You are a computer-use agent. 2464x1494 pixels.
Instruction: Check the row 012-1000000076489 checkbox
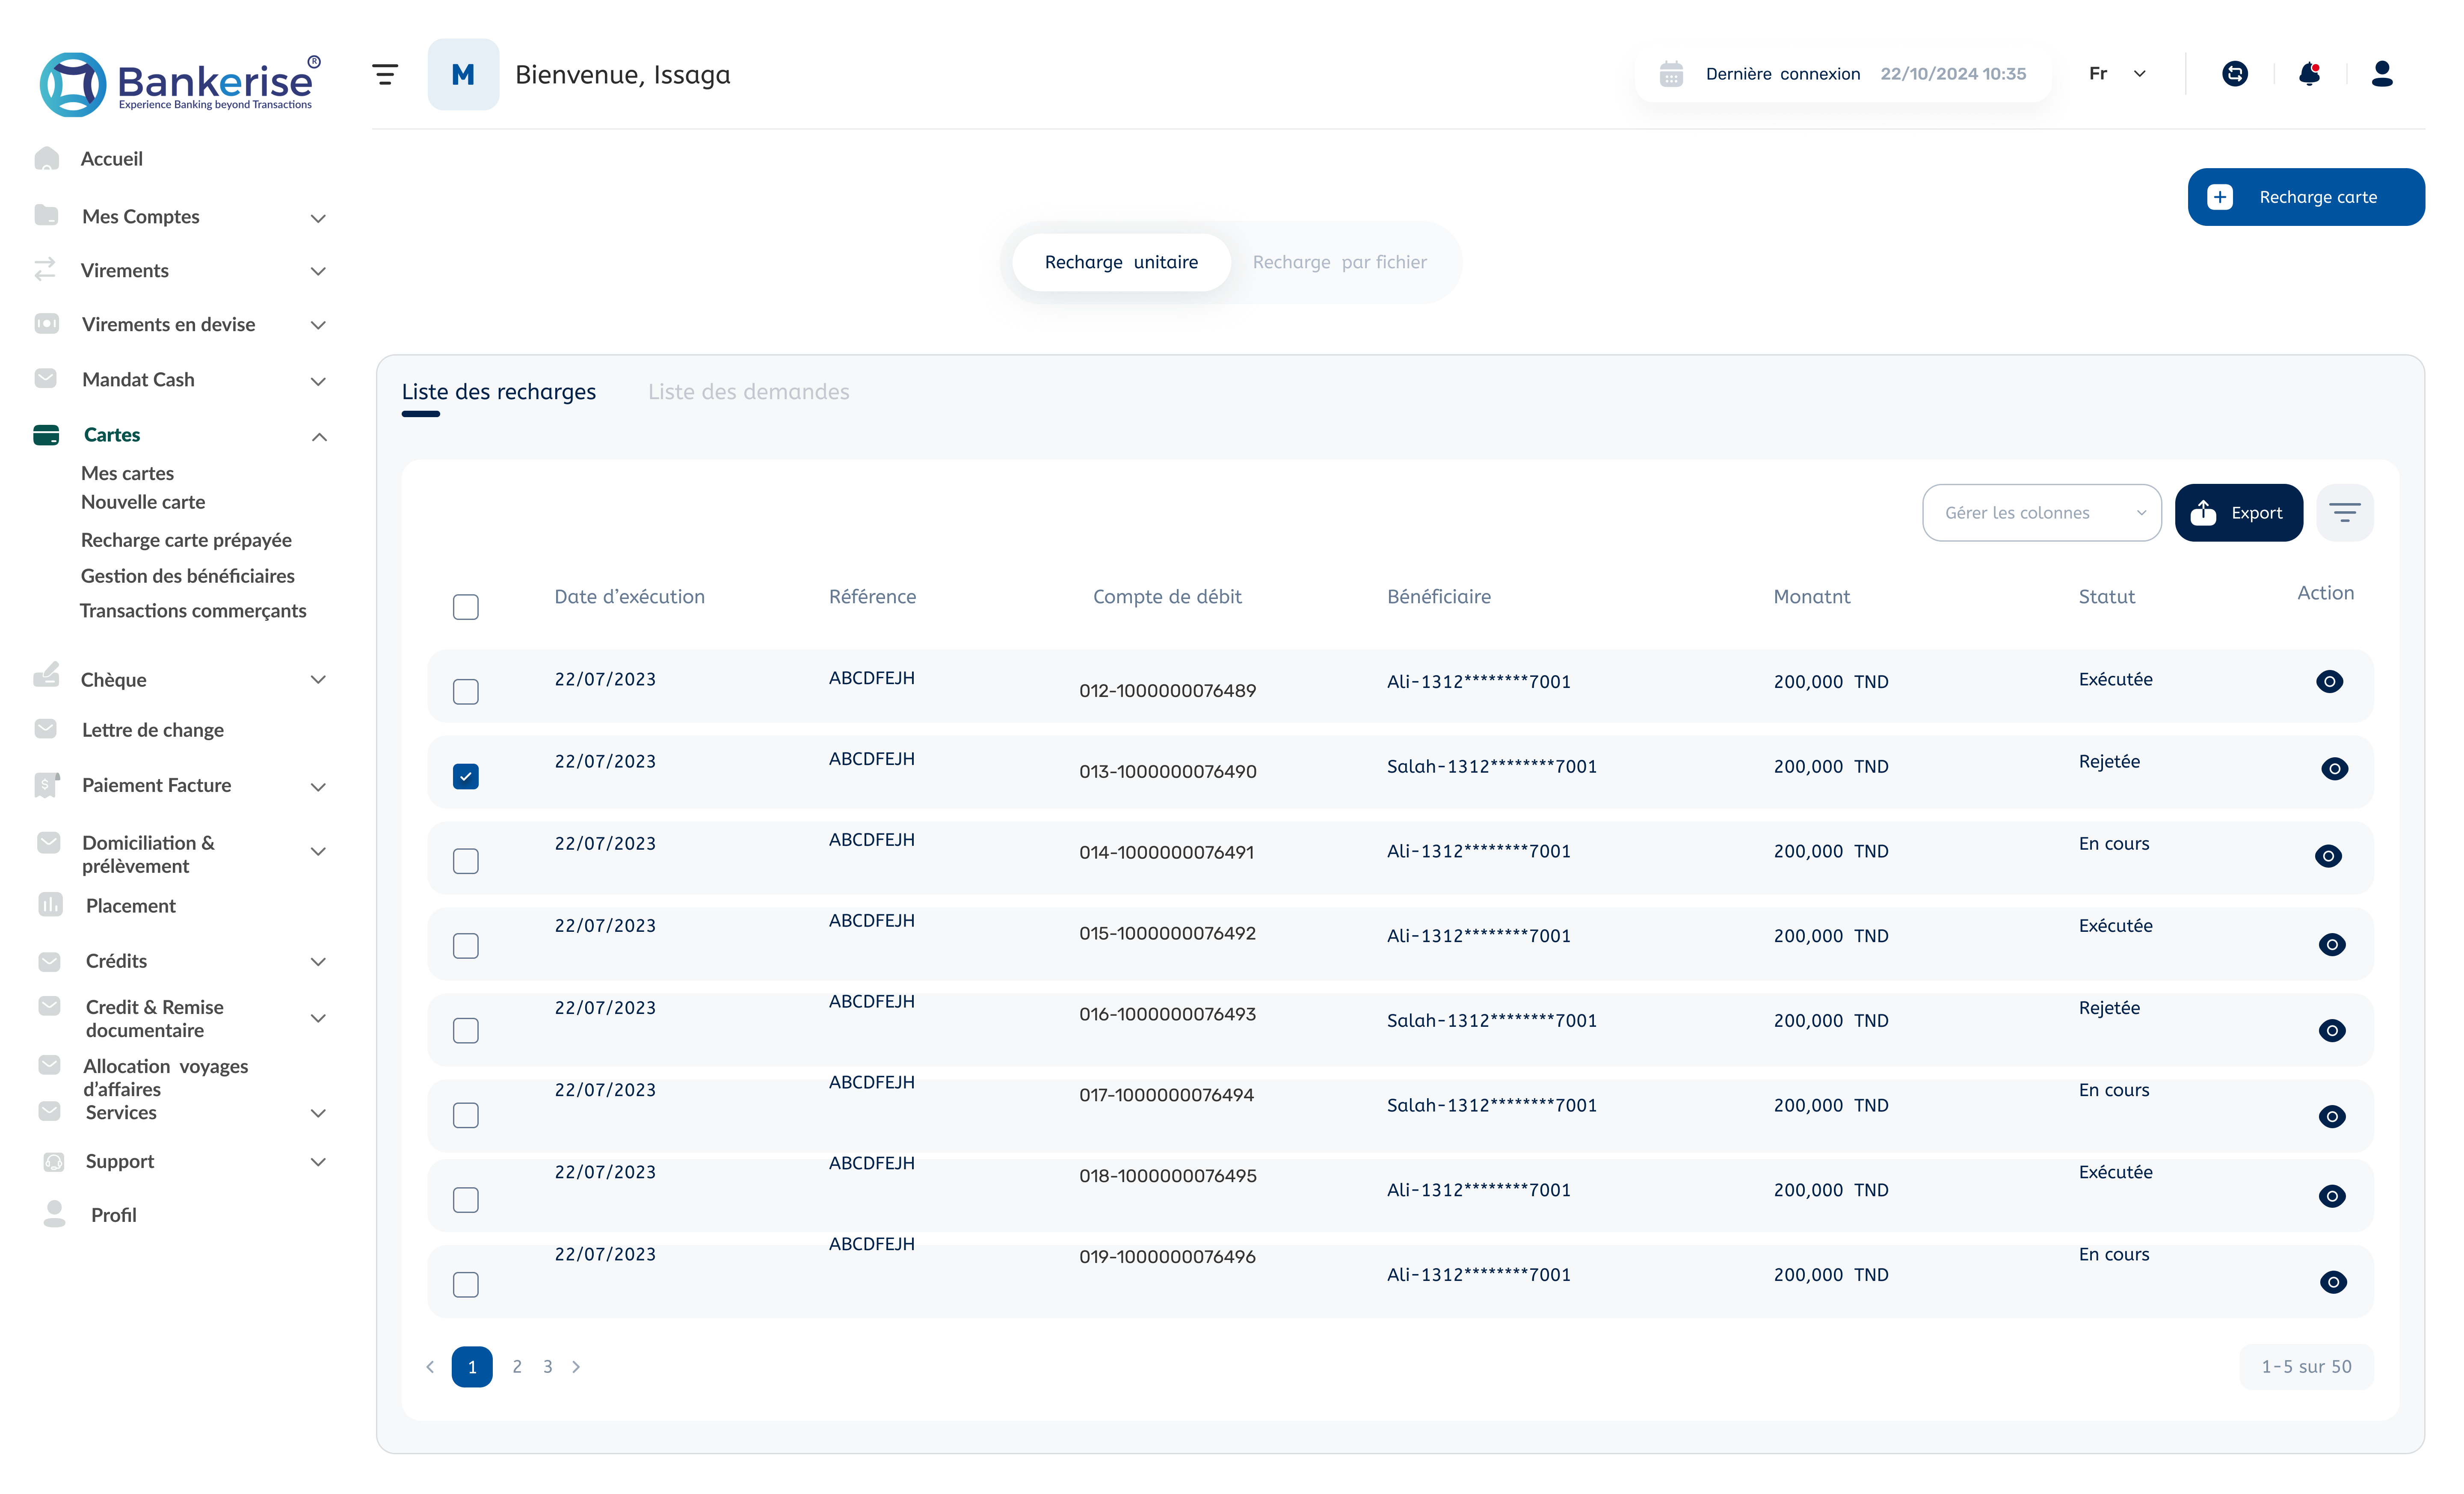point(466,692)
